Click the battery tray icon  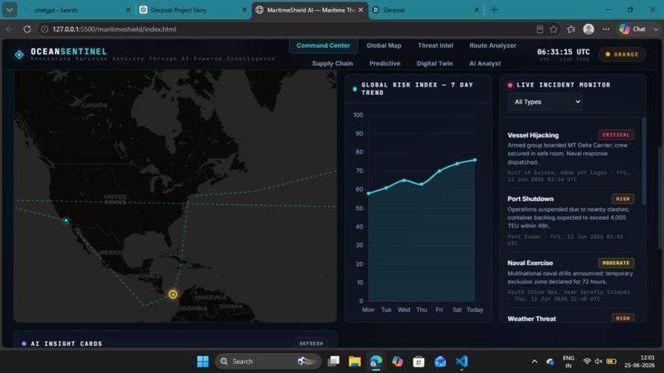611,361
